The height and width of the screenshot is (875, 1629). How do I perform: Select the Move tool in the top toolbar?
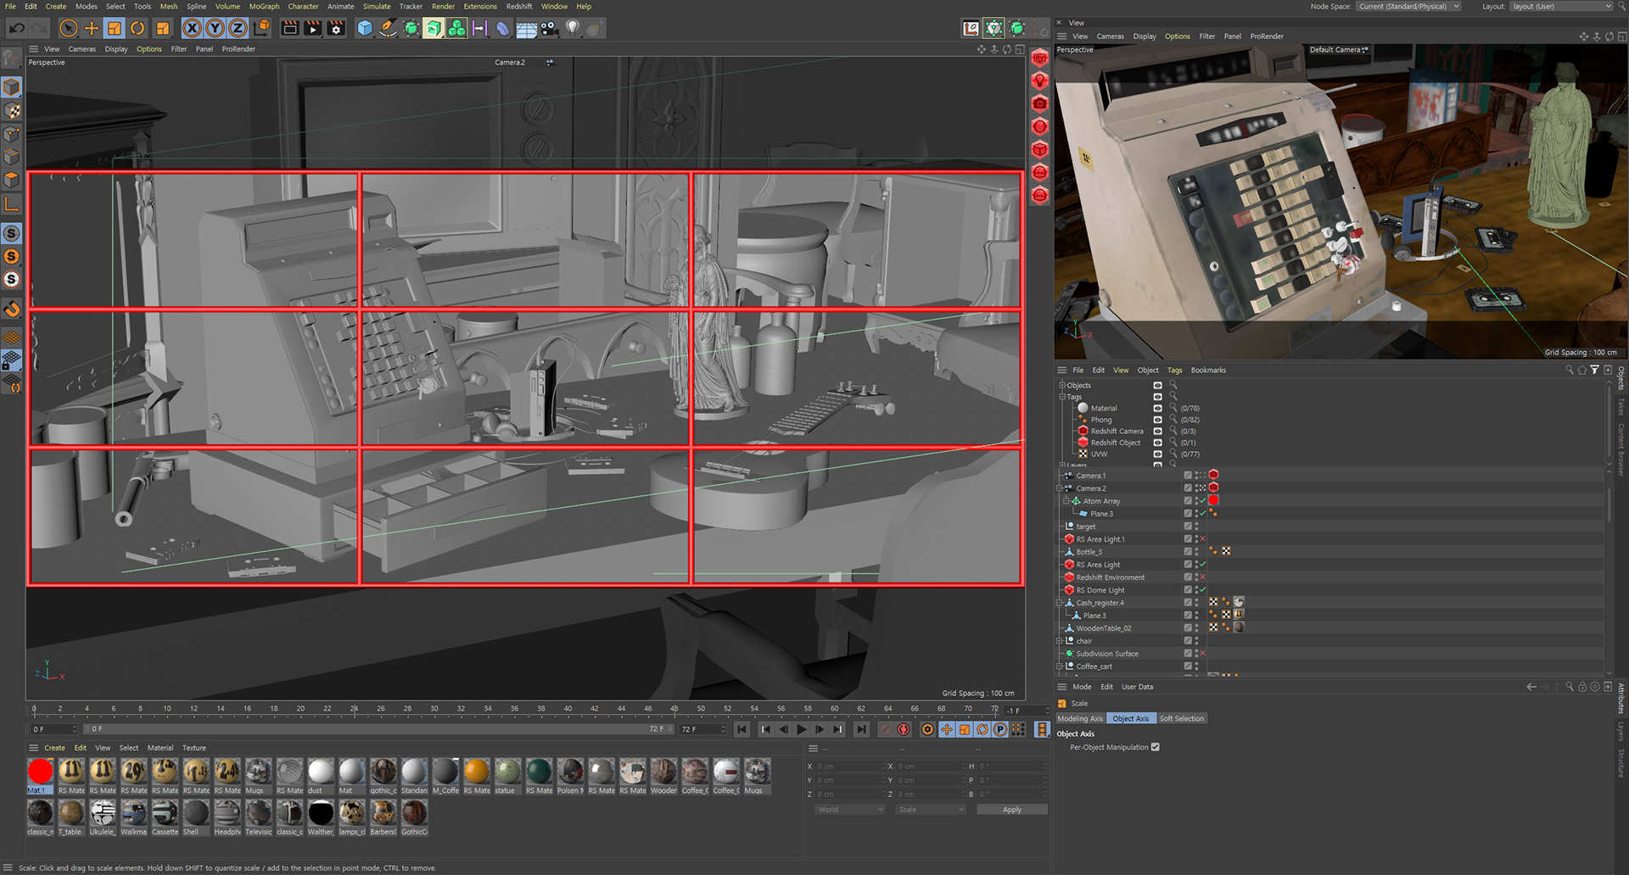[x=92, y=28]
